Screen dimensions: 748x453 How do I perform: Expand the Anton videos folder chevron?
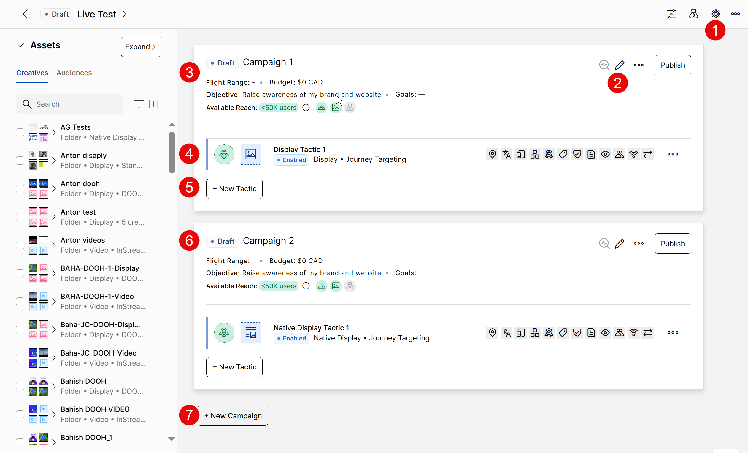(54, 245)
